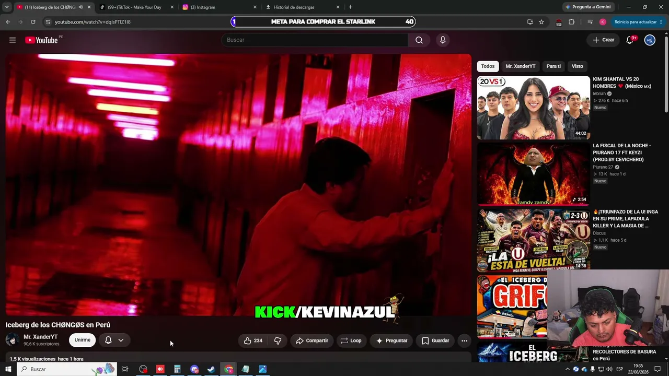Click the main video player
669x376 pixels.
pyautogui.click(x=238, y=185)
